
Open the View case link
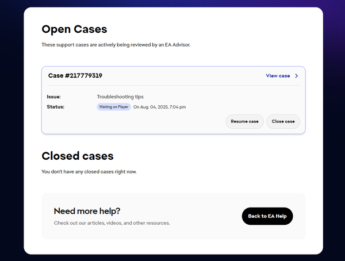[278, 76]
